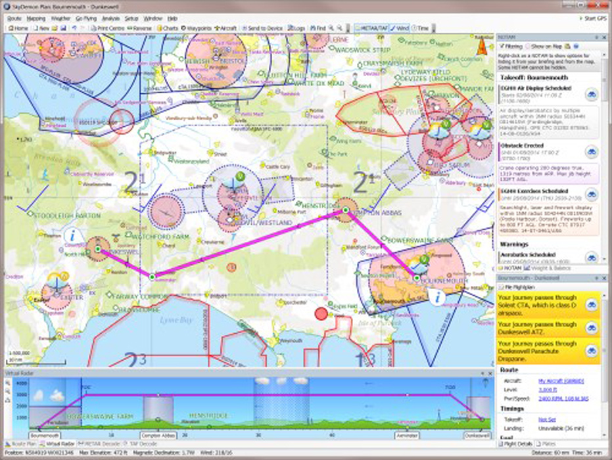
Task: Switch to the Route Plan tab
Action: (21, 444)
